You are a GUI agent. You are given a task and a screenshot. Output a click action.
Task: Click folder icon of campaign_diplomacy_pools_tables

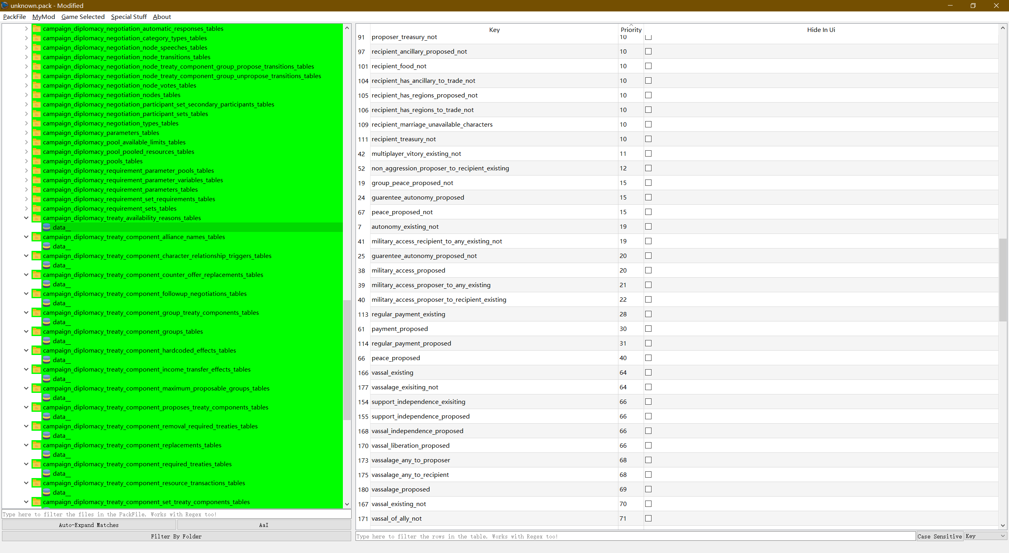pos(37,161)
